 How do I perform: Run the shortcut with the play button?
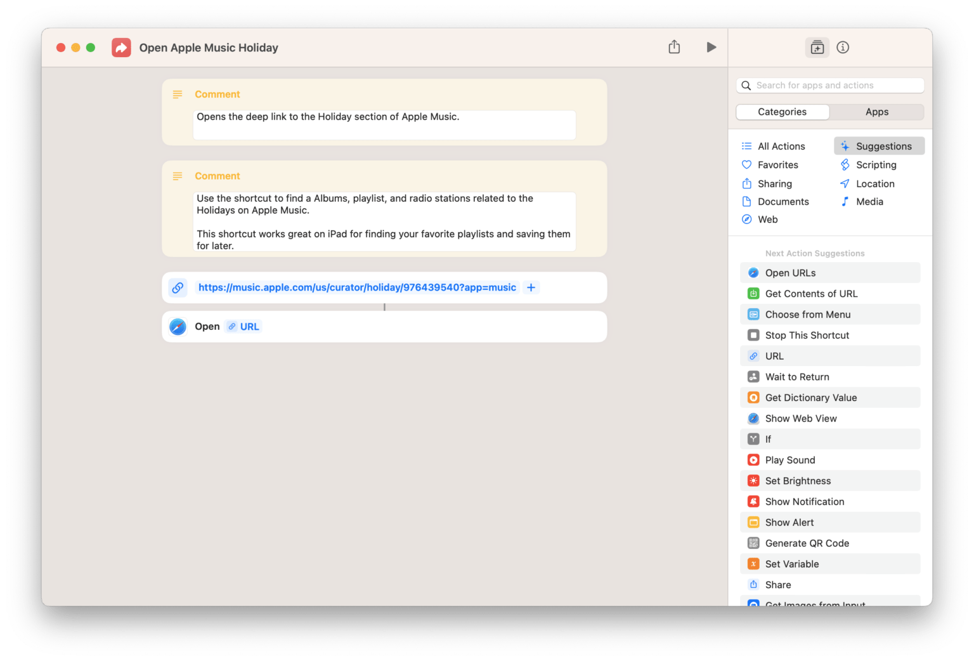[711, 47]
